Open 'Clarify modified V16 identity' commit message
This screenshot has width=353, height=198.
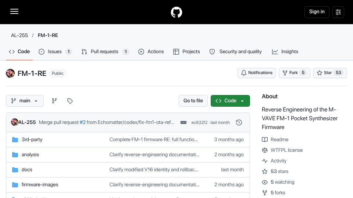pyautogui.click(x=154, y=169)
